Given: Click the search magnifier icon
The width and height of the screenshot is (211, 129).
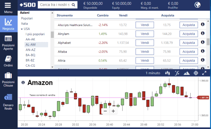Looking at the screenshot, I should pos(73,5).
